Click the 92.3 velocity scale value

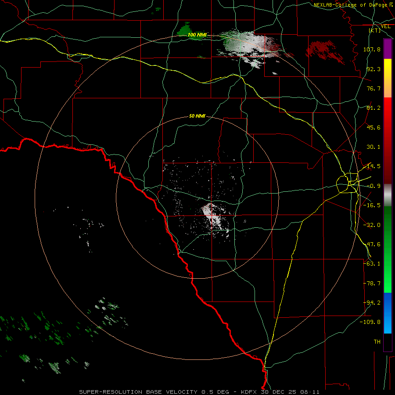click(373, 69)
